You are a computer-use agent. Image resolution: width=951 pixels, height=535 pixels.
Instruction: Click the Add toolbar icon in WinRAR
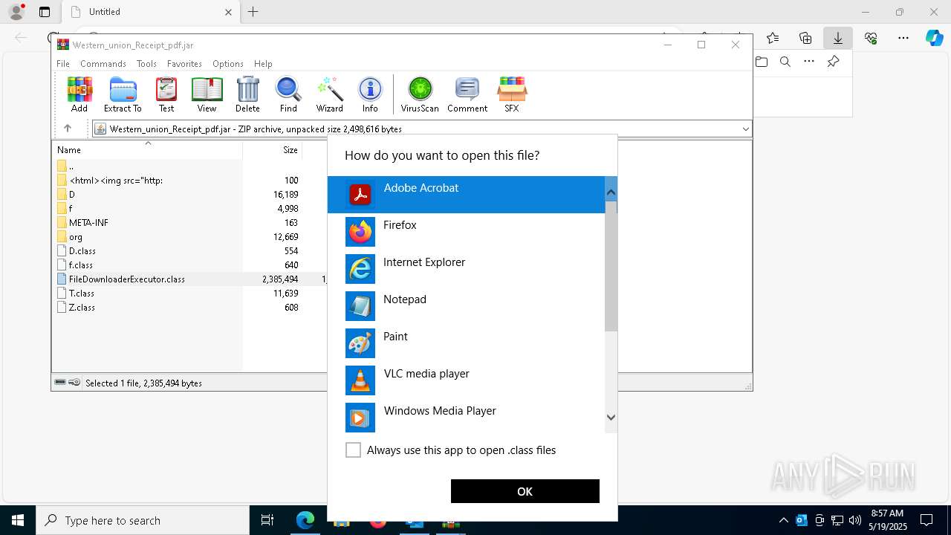[x=79, y=94]
